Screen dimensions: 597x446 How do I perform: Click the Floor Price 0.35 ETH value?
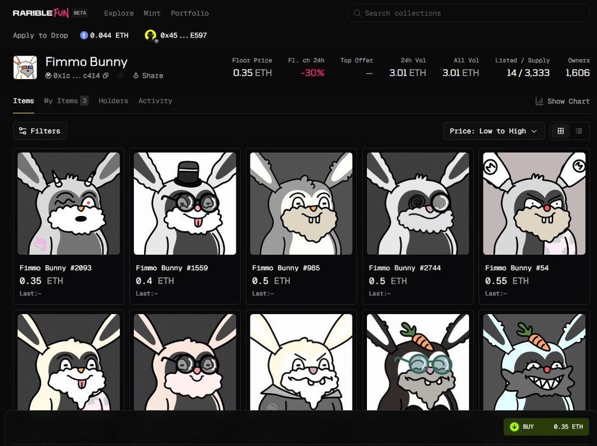252,73
